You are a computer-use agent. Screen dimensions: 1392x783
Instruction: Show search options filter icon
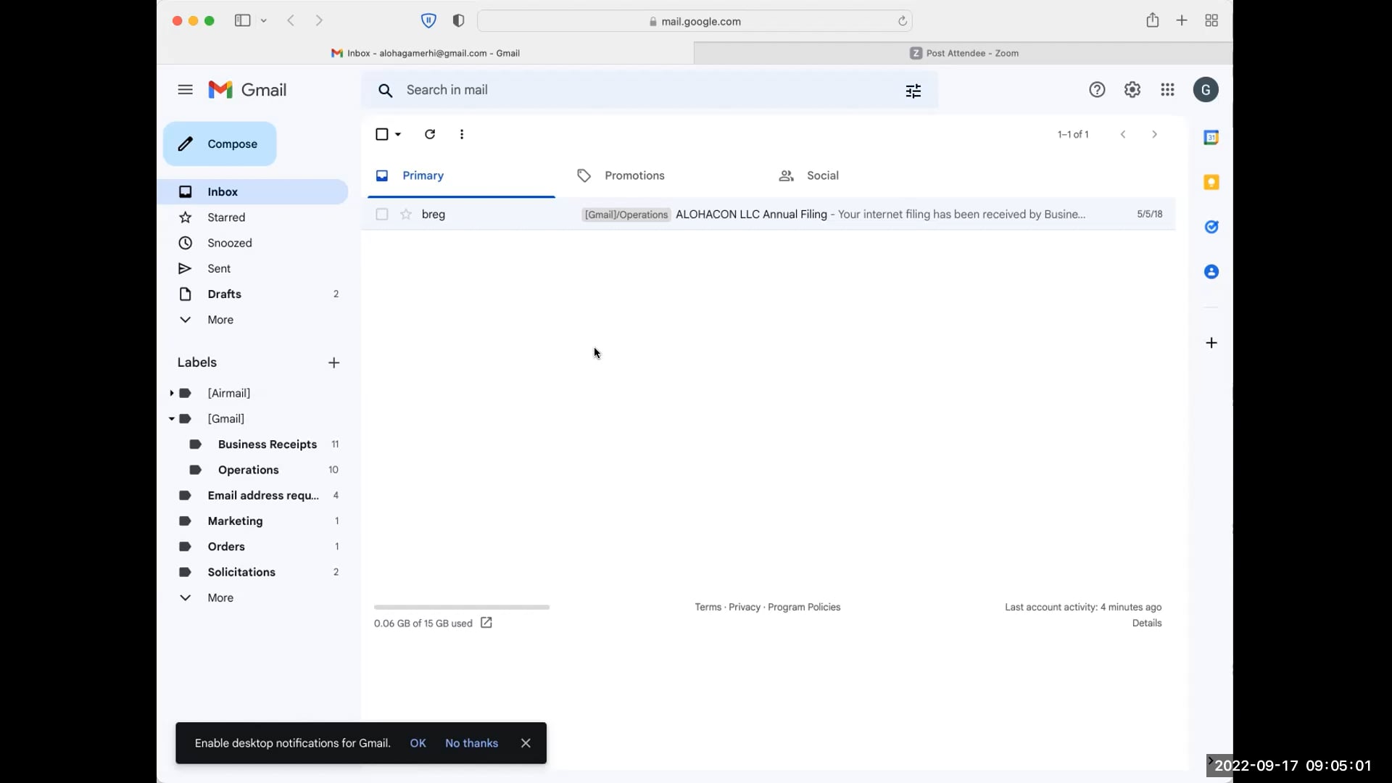point(913,91)
